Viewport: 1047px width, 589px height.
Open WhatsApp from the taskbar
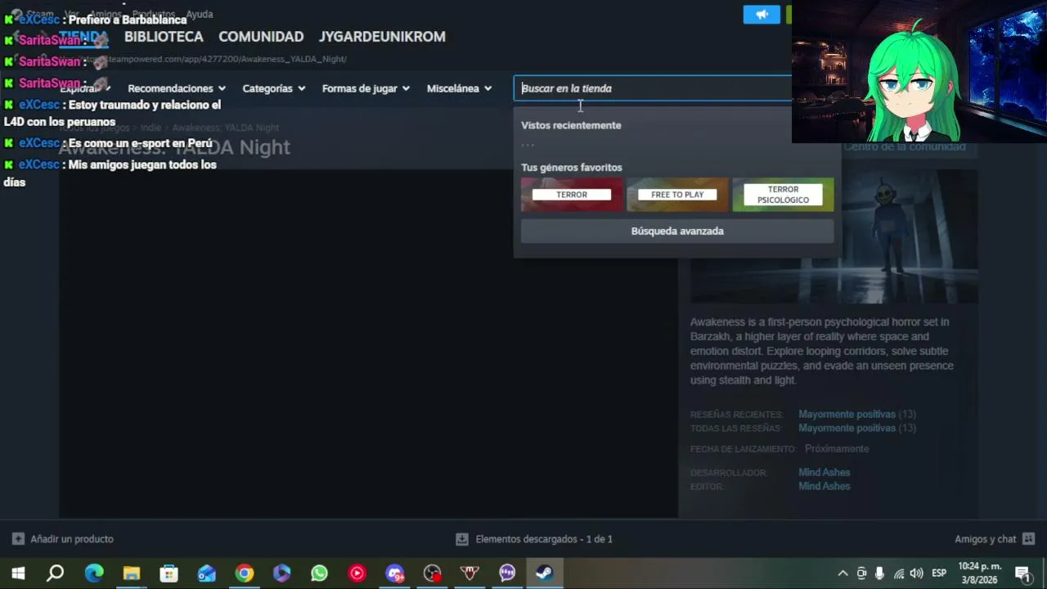click(x=320, y=573)
